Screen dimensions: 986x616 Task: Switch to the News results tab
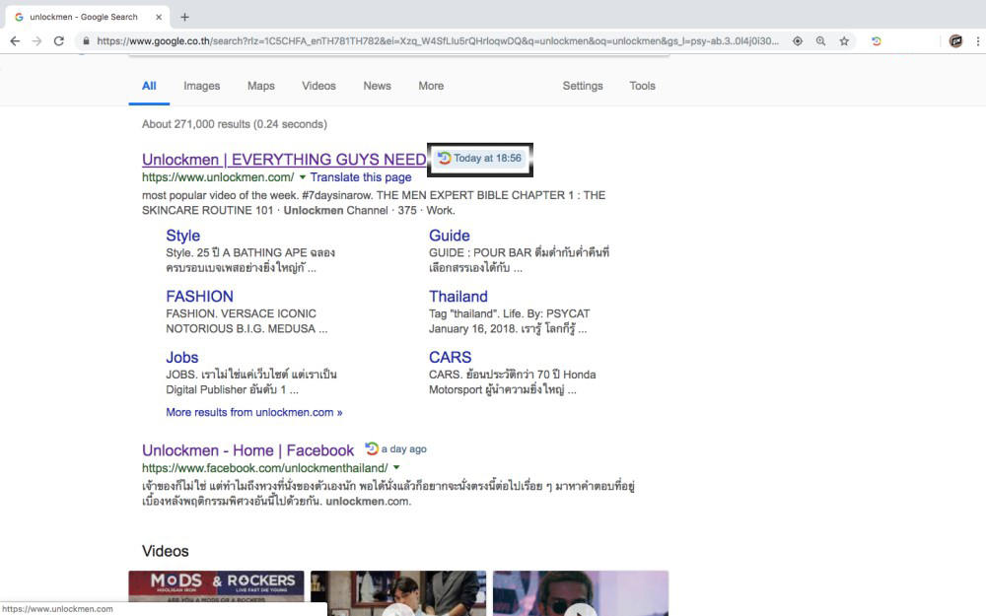(378, 86)
